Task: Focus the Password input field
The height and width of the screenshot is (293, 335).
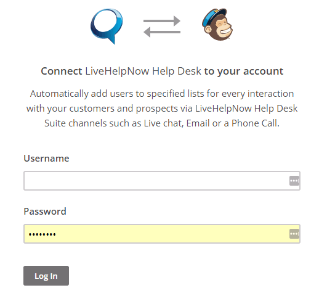Action: (162, 234)
